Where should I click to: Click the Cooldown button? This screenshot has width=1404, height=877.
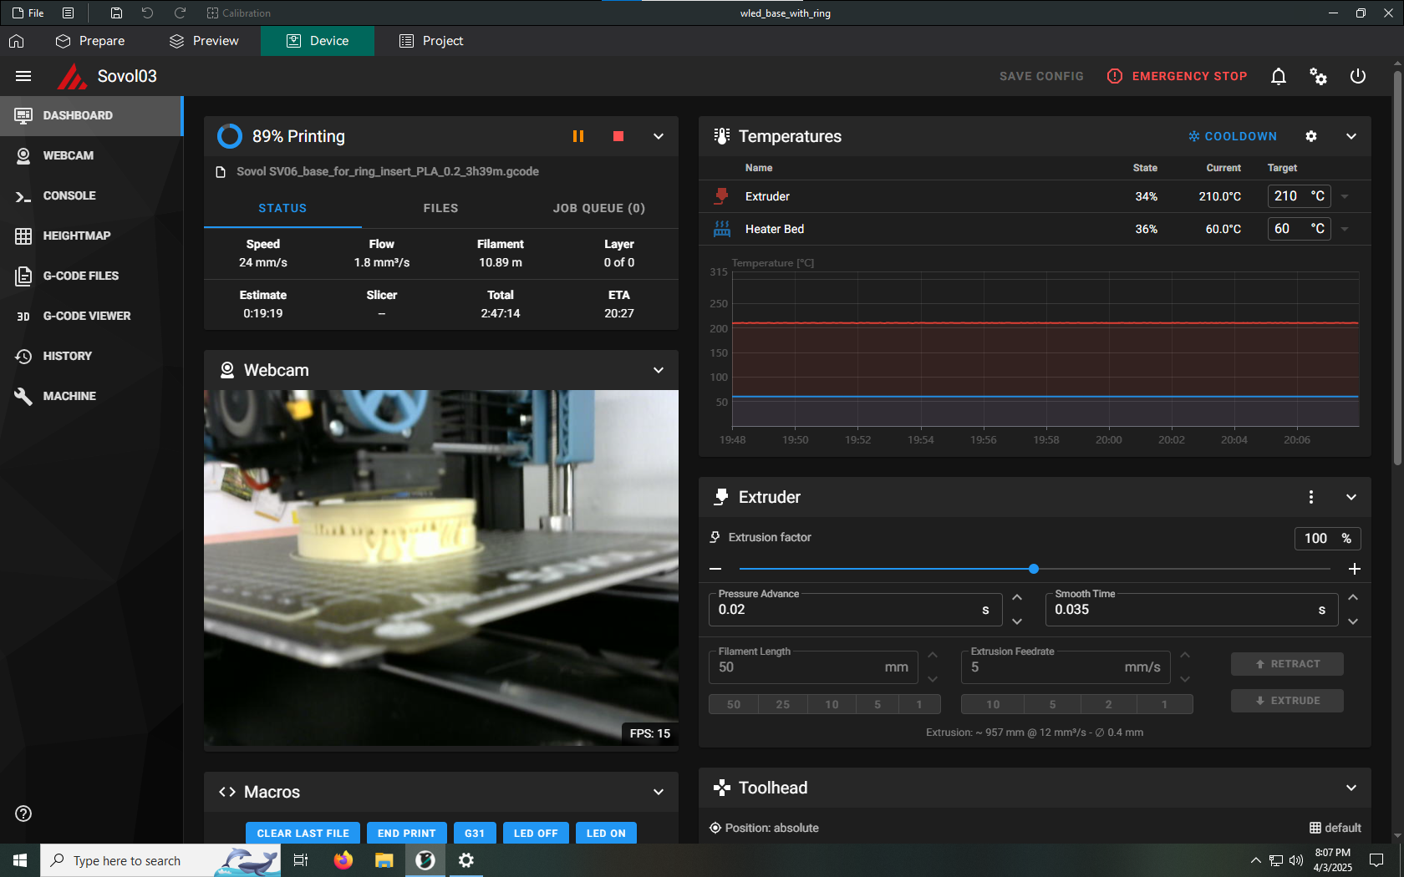click(1233, 136)
